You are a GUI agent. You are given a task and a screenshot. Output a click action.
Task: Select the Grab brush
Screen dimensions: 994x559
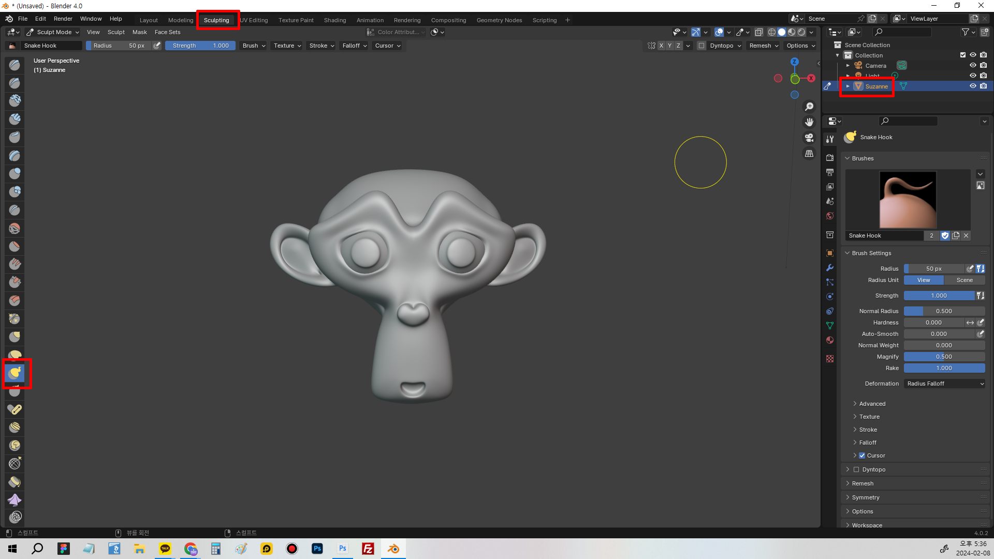(14, 337)
